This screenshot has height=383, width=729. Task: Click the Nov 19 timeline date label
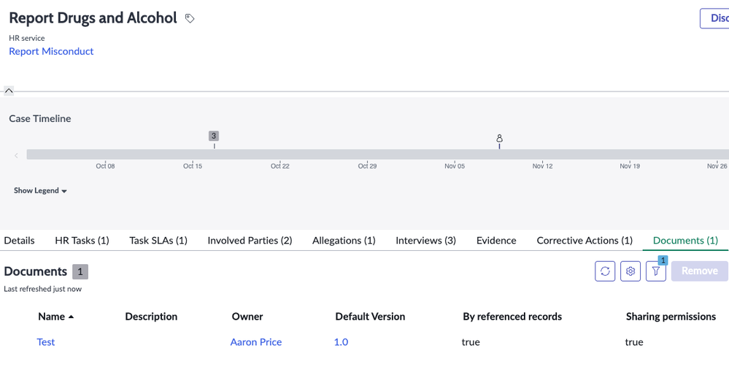(x=630, y=166)
